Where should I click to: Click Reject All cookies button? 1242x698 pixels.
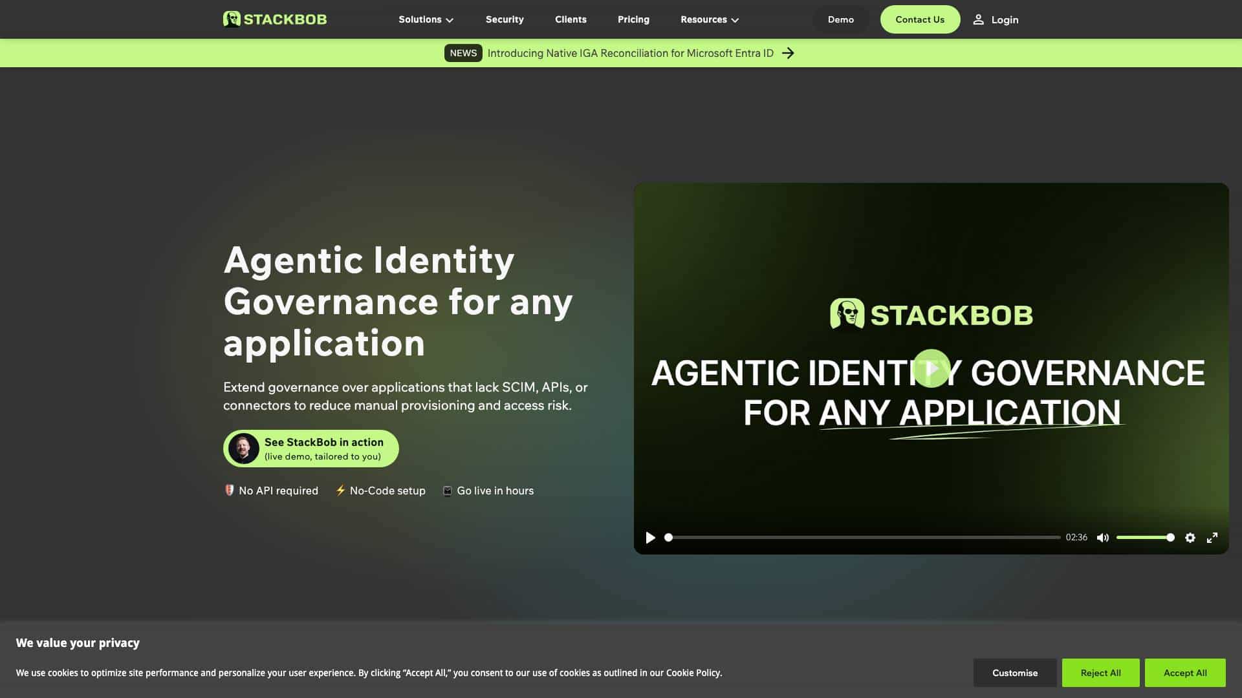[1100, 673]
